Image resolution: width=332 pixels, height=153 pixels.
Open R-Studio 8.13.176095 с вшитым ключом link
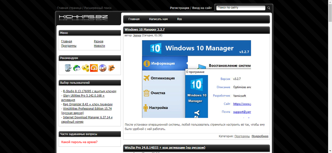pos(90,91)
